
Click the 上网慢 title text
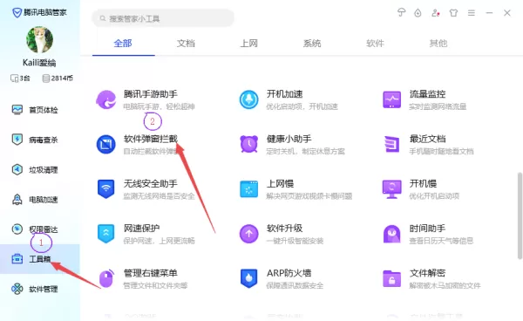tap(280, 183)
